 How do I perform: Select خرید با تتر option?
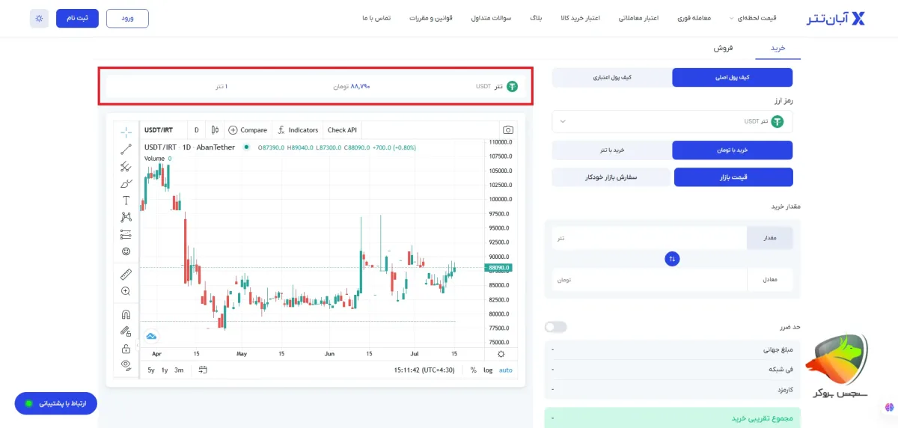tap(612, 150)
